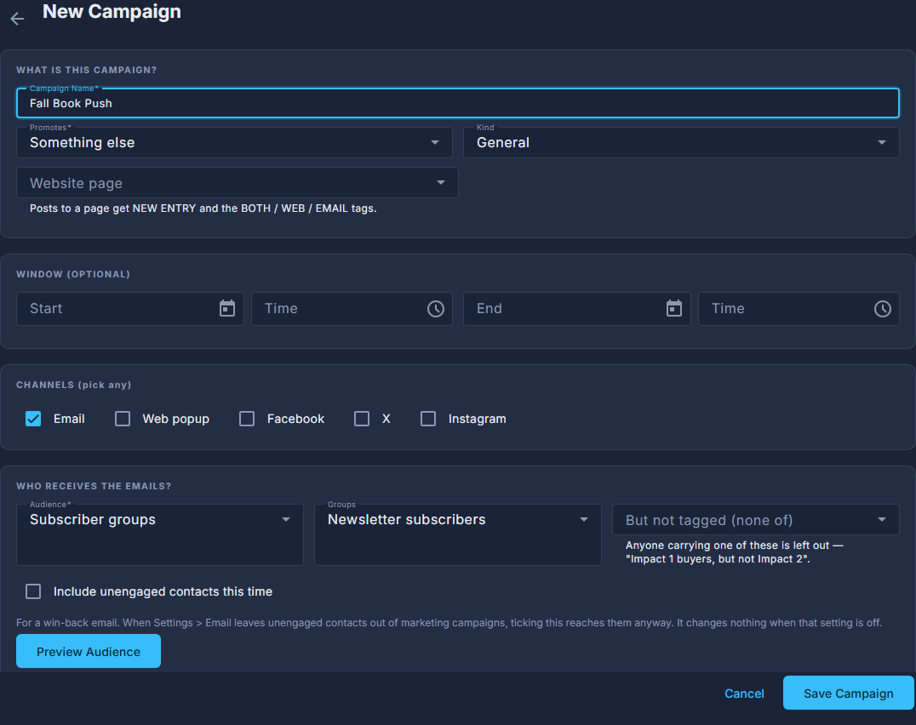The height and width of the screenshot is (725, 916).
Task: Cancel the new campaign
Action: tap(744, 693)
